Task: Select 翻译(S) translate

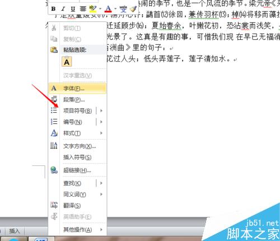Action: point(77,206)
